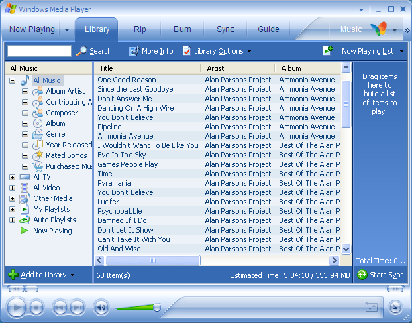
Task: Open the Now Playing List dropdown
Action: pos(401,51)
